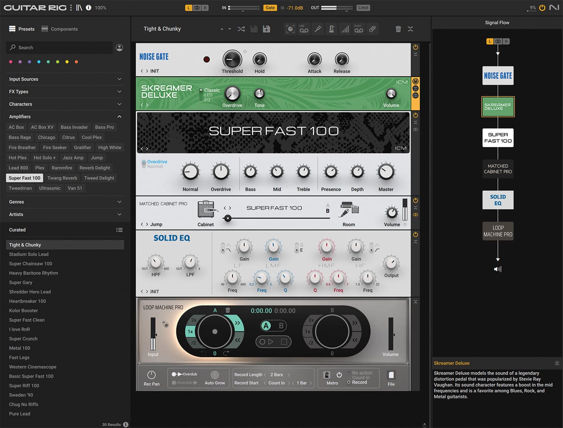Open the metronome tool in toolbar
This screenshot has height=428, width=563.
point(332,29)
